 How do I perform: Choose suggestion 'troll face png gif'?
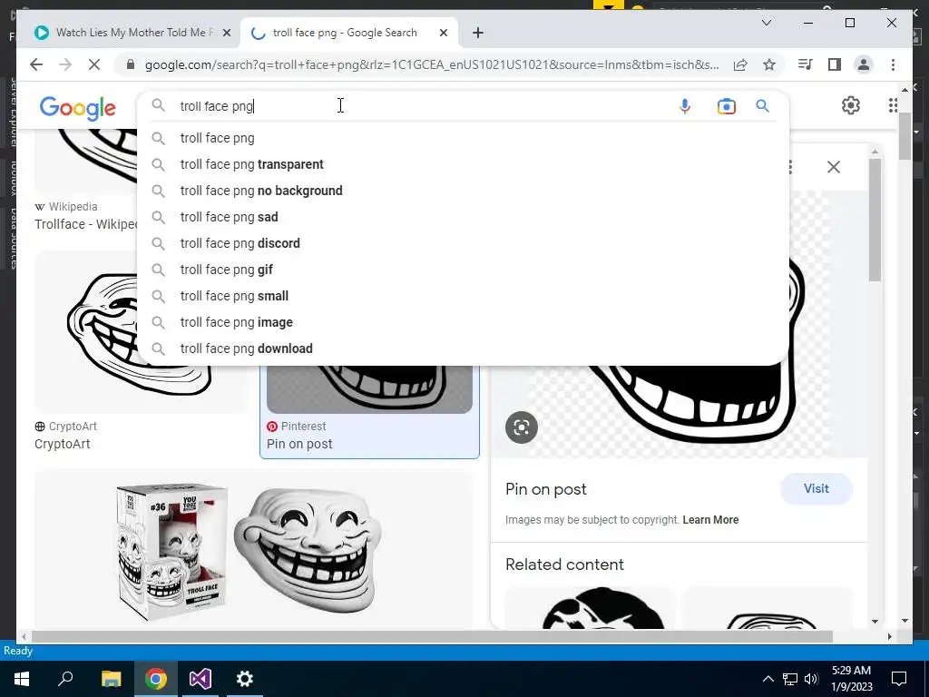tap(463, 270)
